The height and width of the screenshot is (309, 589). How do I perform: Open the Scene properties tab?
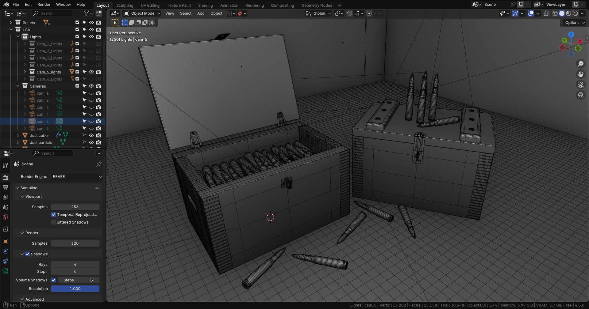[5, 207]
